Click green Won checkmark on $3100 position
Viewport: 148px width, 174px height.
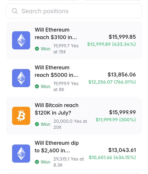click(x=37, y=49)
